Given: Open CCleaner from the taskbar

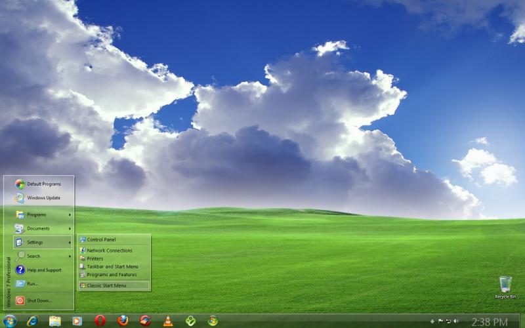Looking at the screenshot, I should [x=145, y=321].
